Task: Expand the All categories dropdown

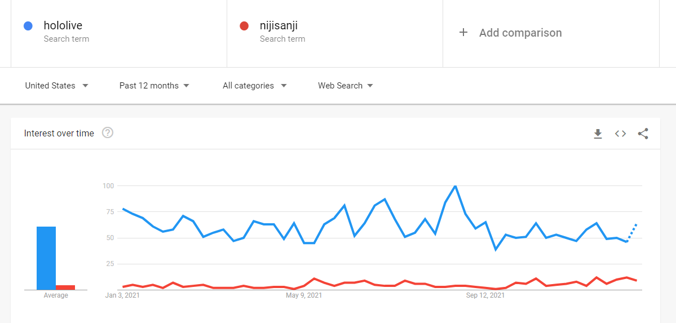Action: (x=254, y=86)
